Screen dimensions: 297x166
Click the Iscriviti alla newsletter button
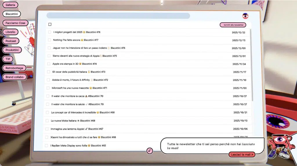[233, 25]
